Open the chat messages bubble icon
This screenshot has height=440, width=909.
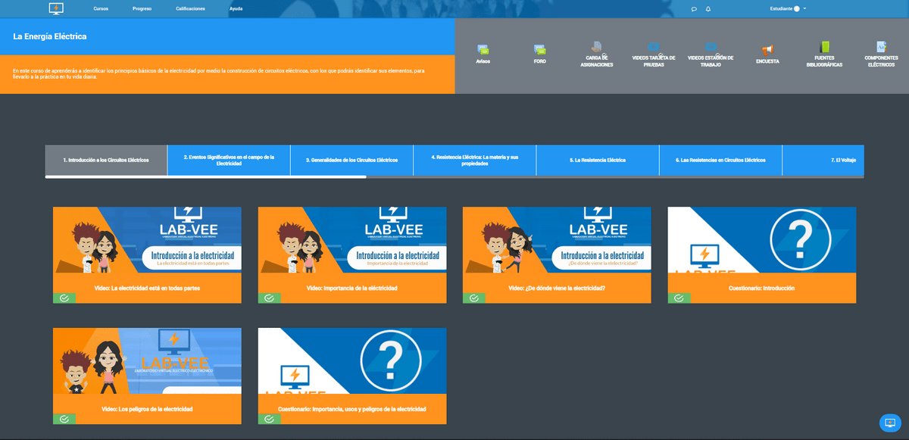point(695,8)
